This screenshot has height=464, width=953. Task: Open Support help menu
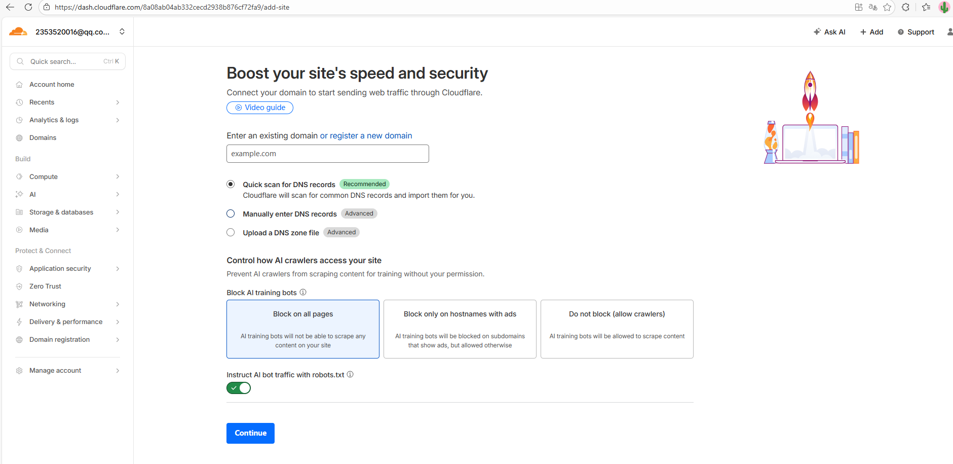916,32
